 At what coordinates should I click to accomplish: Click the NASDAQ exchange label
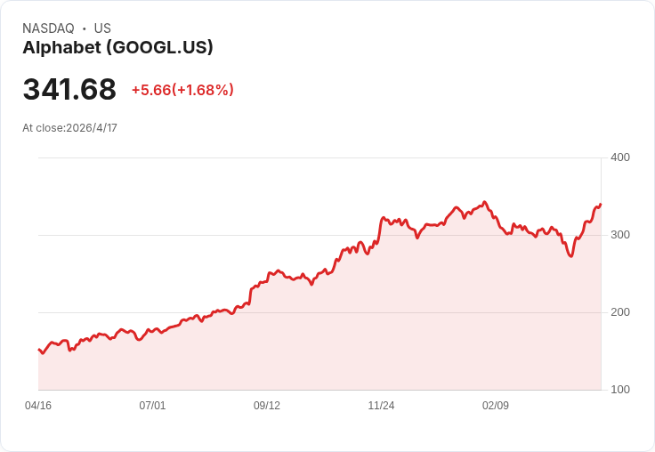pyautogui.click(x=48, y=28)
